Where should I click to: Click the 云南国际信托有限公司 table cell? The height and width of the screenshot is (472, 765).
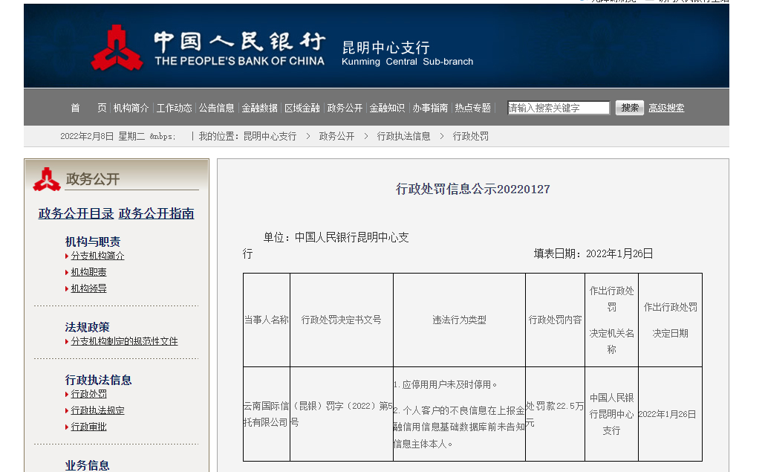(x=267, y=414)
